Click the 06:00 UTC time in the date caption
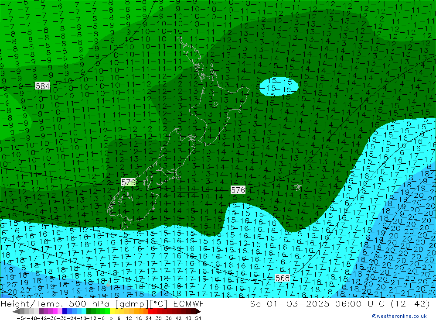 coord(360,303)
